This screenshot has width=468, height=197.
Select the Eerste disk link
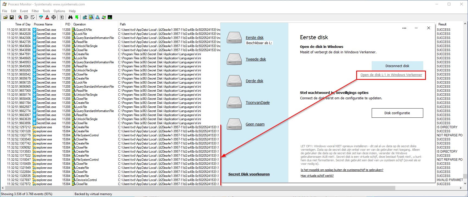click(254, 38)
